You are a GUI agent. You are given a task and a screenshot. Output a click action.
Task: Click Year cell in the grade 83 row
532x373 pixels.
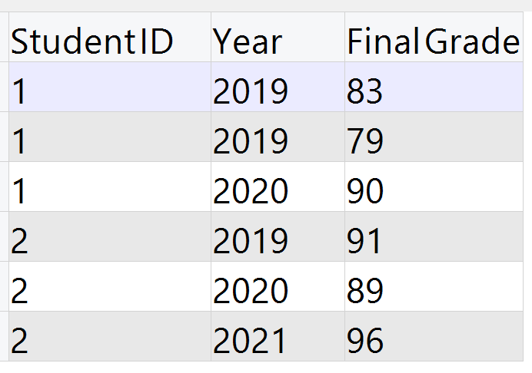[251, 92]
